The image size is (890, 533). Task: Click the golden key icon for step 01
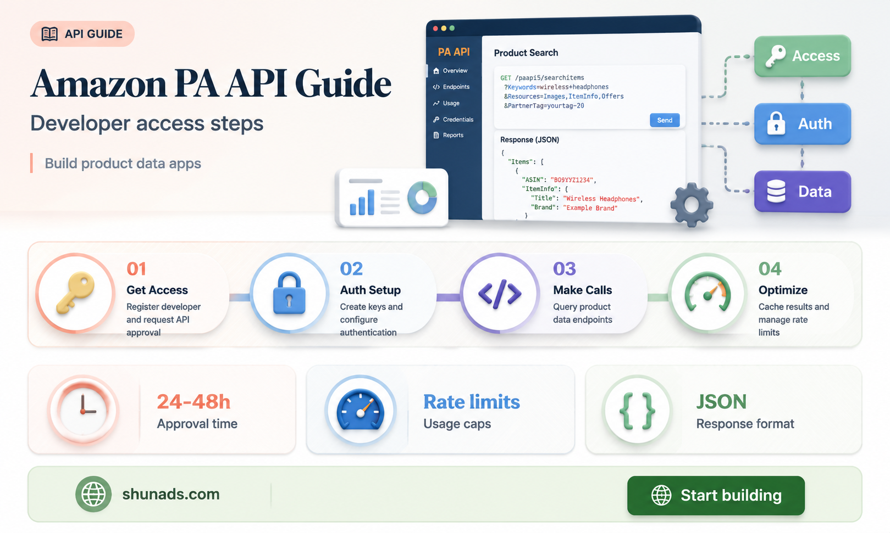pyautogui.click(x=75, y=294)
